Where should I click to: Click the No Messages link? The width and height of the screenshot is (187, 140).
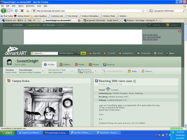[49, 25]
